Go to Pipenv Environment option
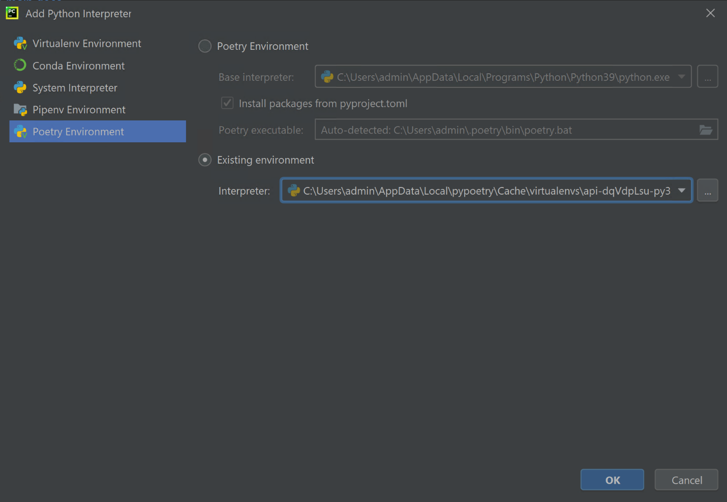The height and width of the screenshot is (502, 727). (x=98, y=110)
